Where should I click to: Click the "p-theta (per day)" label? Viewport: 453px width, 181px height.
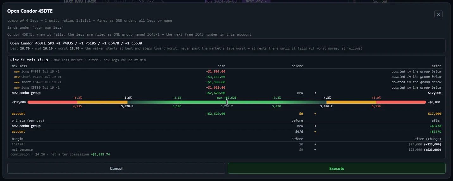[x=28, y=120]
